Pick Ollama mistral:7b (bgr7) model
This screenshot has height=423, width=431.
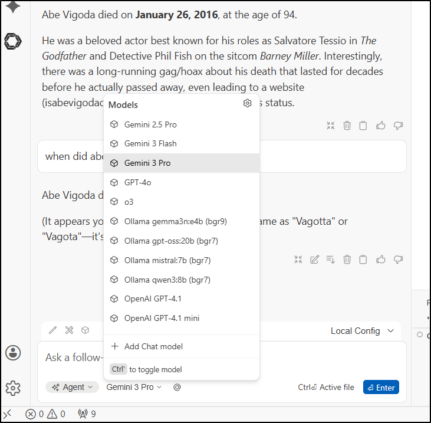point(167,260)
